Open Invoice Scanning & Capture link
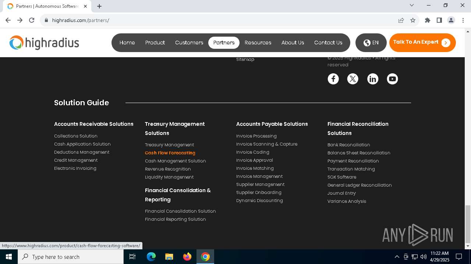Viewport: 471px width, 264px height. tap(267, 144)
